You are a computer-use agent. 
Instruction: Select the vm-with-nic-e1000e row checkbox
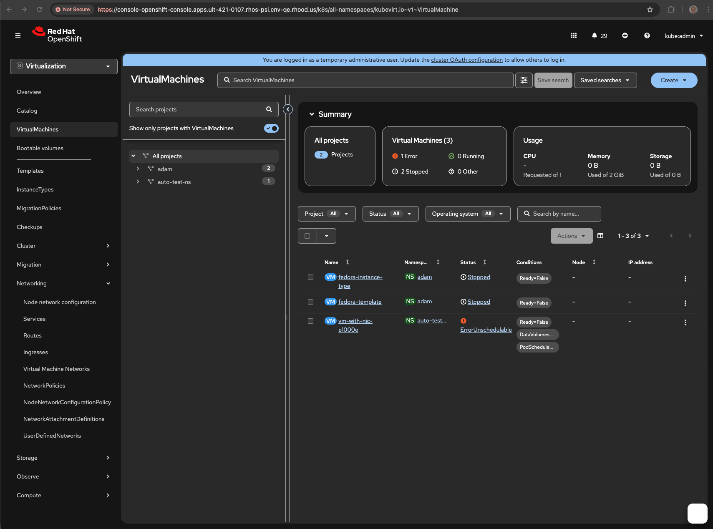(310, 321)
